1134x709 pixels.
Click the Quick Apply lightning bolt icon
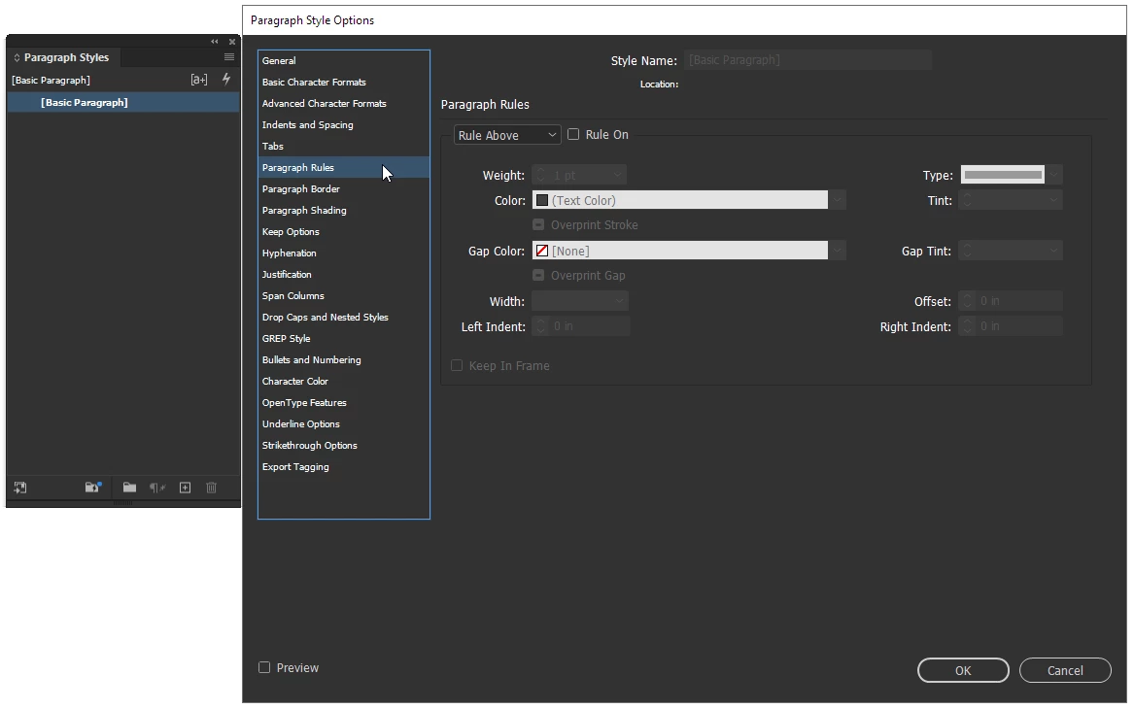(226, 80)
